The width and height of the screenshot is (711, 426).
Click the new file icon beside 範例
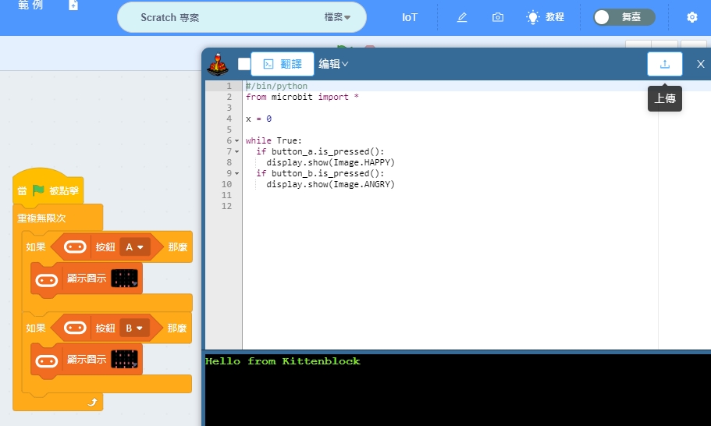[73, 5]
